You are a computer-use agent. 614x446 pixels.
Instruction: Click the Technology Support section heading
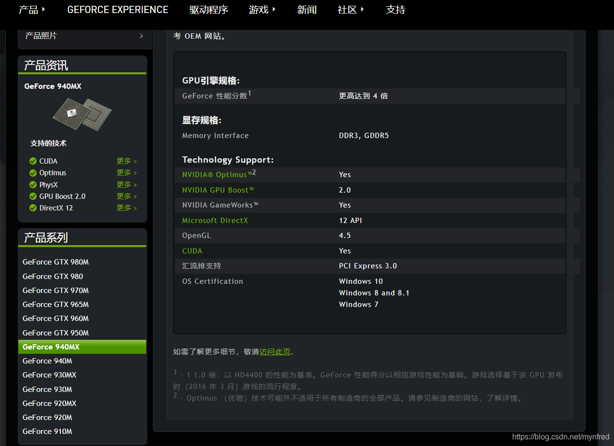pyautogui.click(x=228, y=160)
